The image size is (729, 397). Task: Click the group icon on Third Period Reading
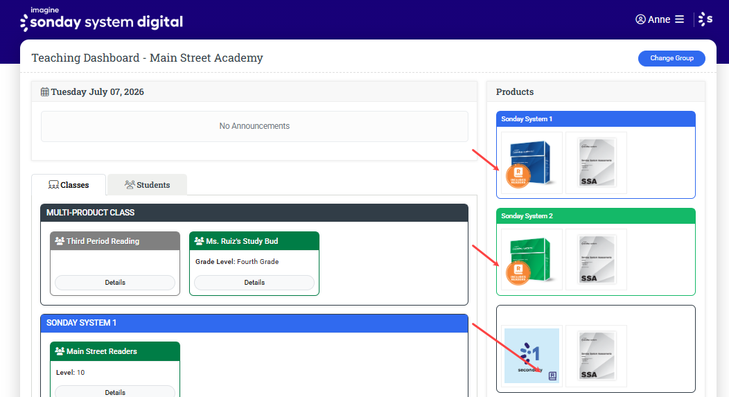click(x=60, y=241)
